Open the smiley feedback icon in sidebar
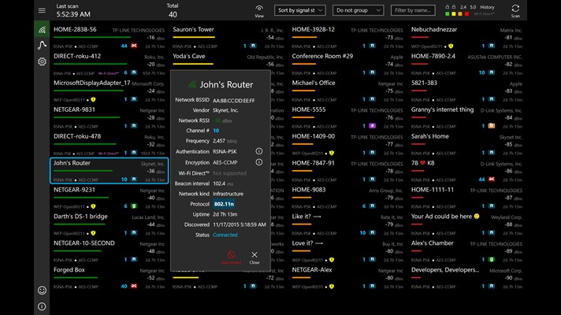561x315 pixels. point(42,290)
